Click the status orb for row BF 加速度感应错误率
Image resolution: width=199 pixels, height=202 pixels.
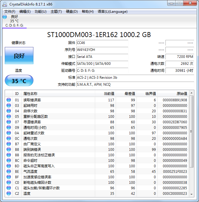9,177
